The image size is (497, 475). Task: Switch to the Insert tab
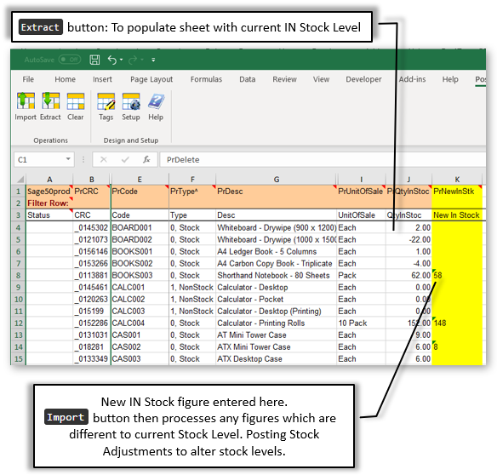click(102, 79)
